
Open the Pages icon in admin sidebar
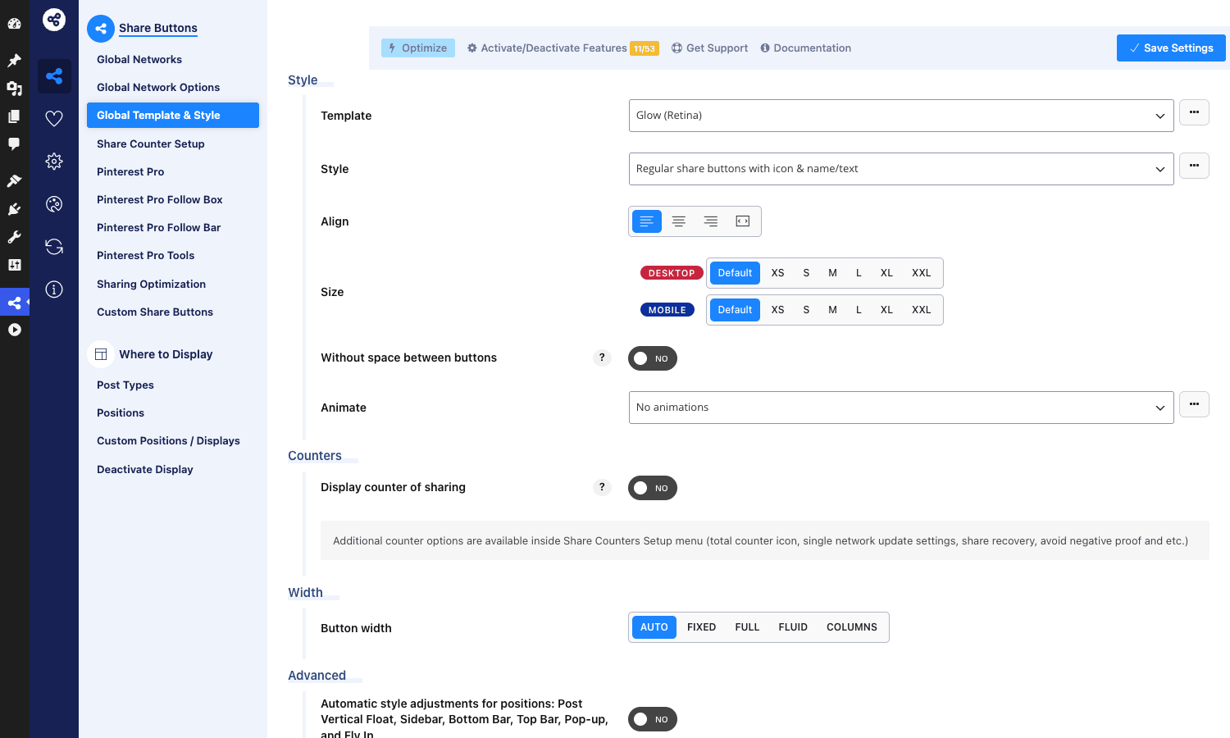pyautogui.click(x=14, y=116)
